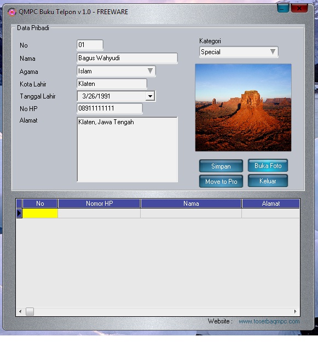Click the empty Nomor HP cell in first row
The image size is (318, 342).
(x=99, y=213)
